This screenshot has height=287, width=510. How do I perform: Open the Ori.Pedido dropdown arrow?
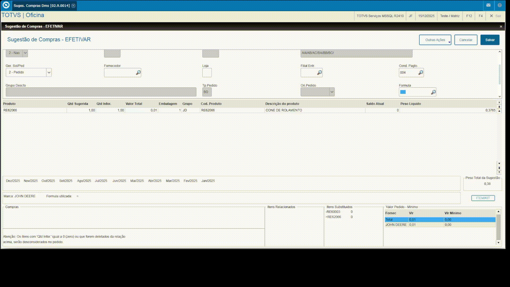(x=332, y=92)
